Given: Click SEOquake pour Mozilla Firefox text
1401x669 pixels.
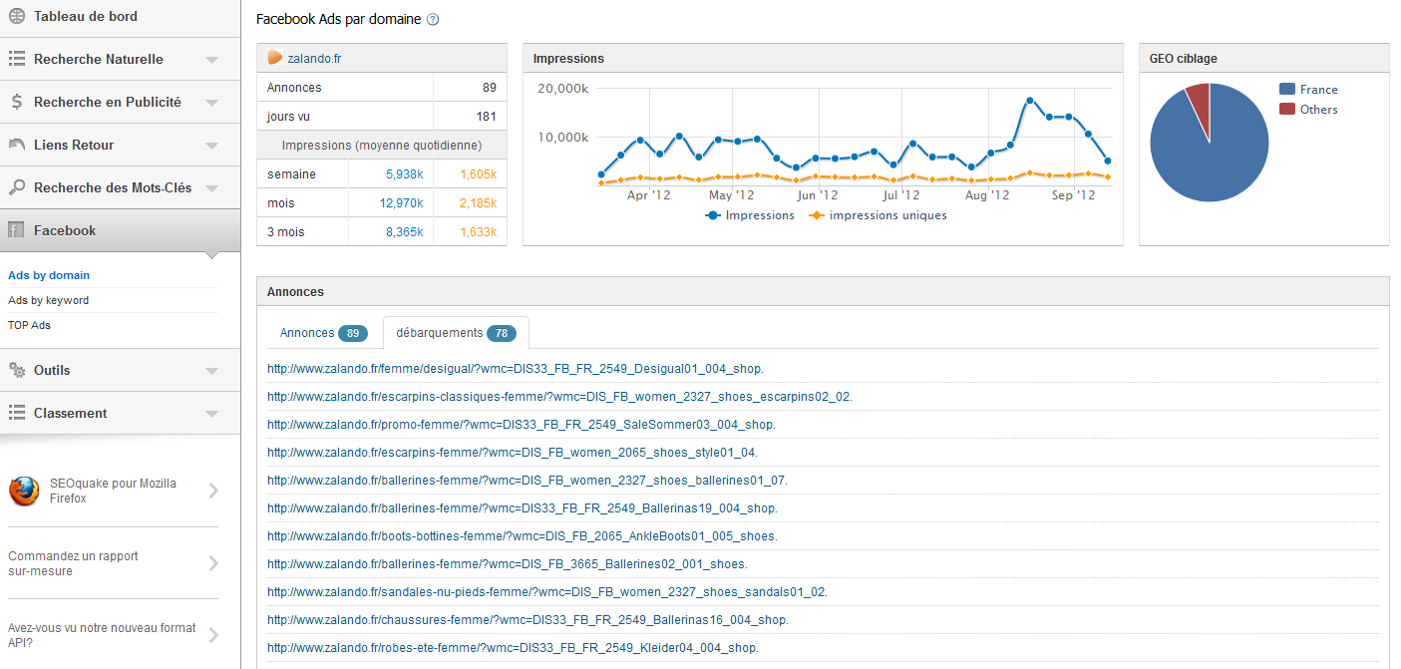Looking at the screenshot, I should (113, 491).
